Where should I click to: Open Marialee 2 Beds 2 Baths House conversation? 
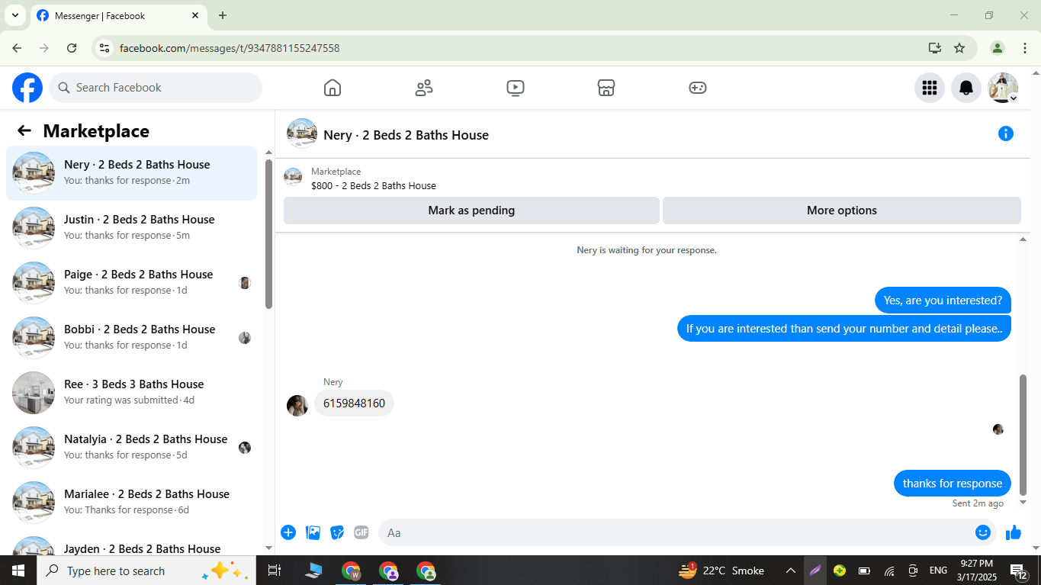pyautogui.click(x=131, y=503)
